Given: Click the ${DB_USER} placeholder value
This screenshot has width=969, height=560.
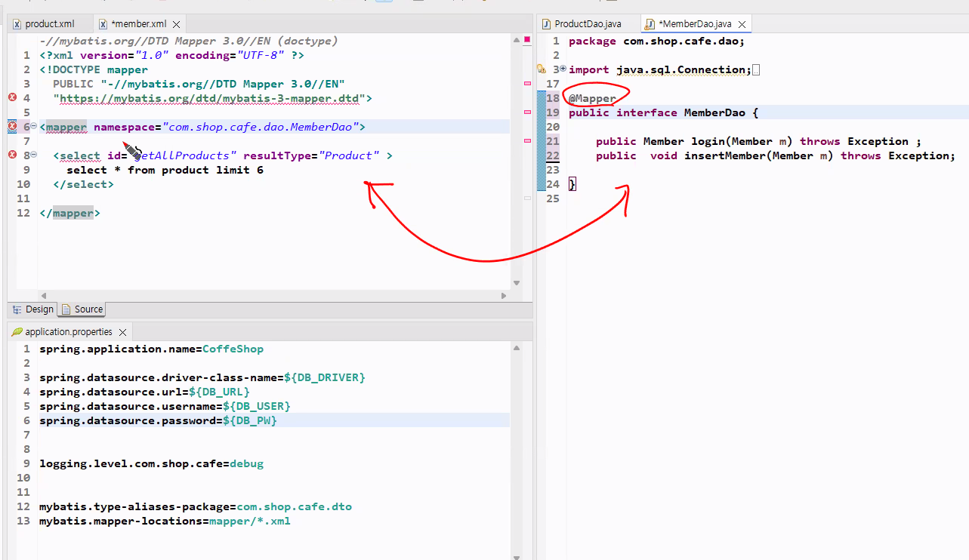Looking at the screenshot, I should 256,406.
